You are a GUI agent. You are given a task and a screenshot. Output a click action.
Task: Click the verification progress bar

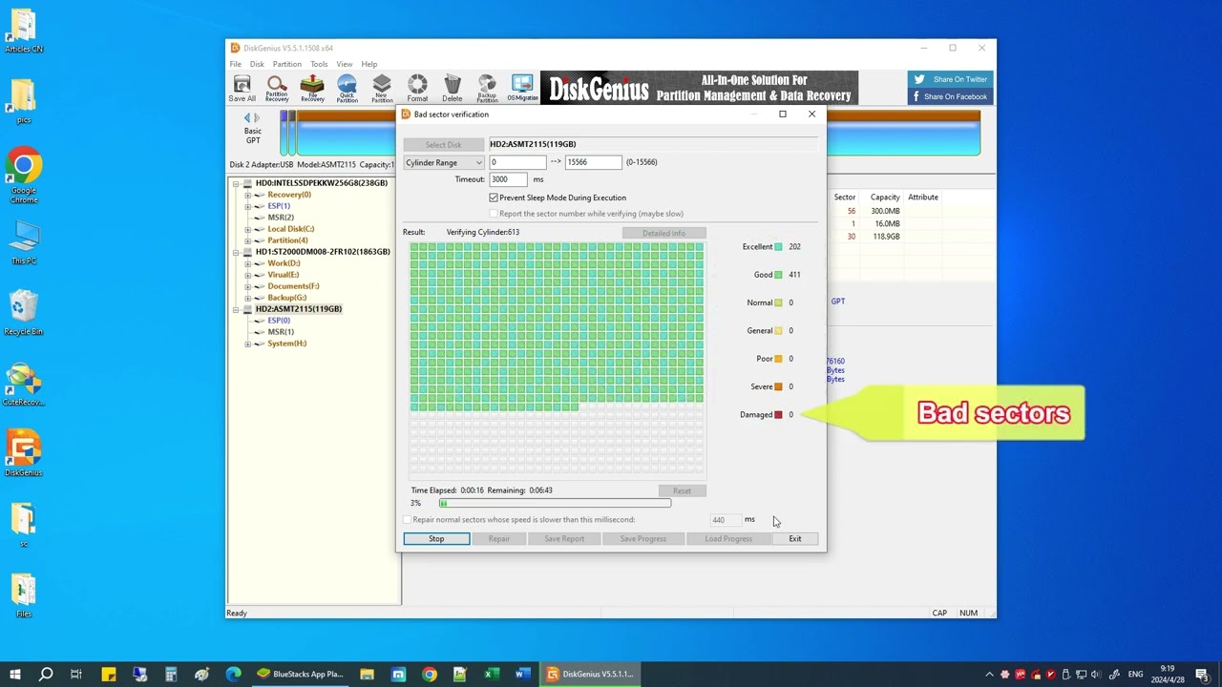[x=555, y=503]
